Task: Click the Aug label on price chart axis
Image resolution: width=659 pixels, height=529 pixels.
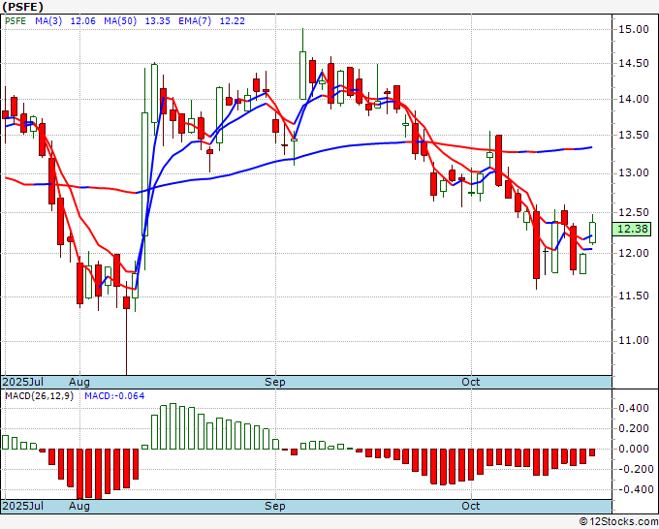Action: [79, 382]
